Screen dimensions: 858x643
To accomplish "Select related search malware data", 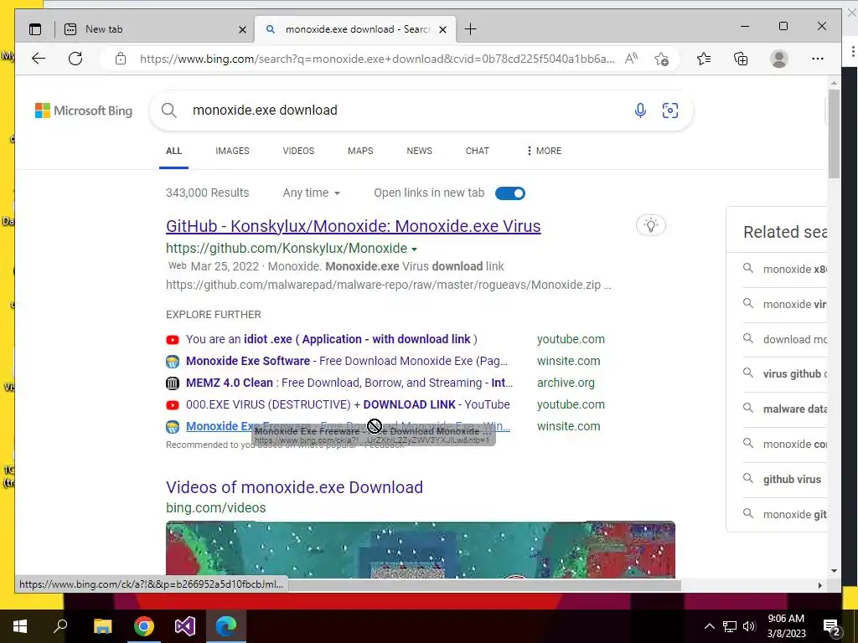I will point(794,409).
